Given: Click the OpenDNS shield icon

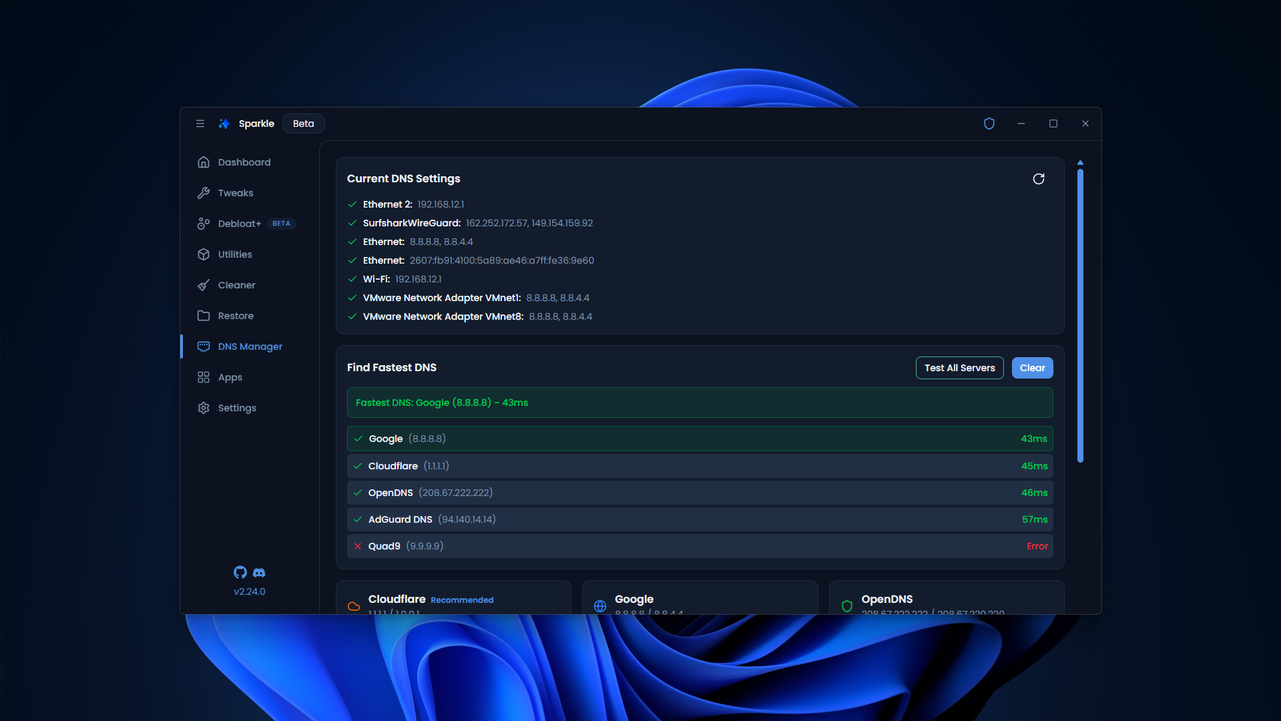Looking at the screenshot, I should [x=847, y=606].
